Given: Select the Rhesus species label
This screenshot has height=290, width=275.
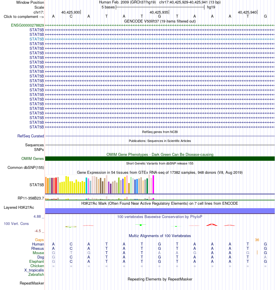Looking at the screenshot, I should 38,249.
